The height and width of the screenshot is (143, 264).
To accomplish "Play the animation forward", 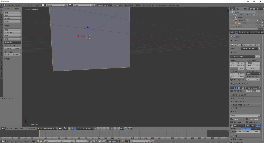I will [x=100, y=141].
